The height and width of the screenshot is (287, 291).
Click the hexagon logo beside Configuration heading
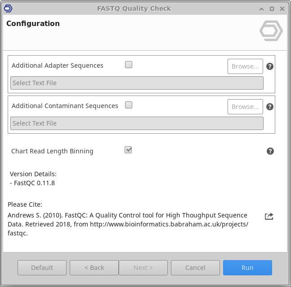271,31
